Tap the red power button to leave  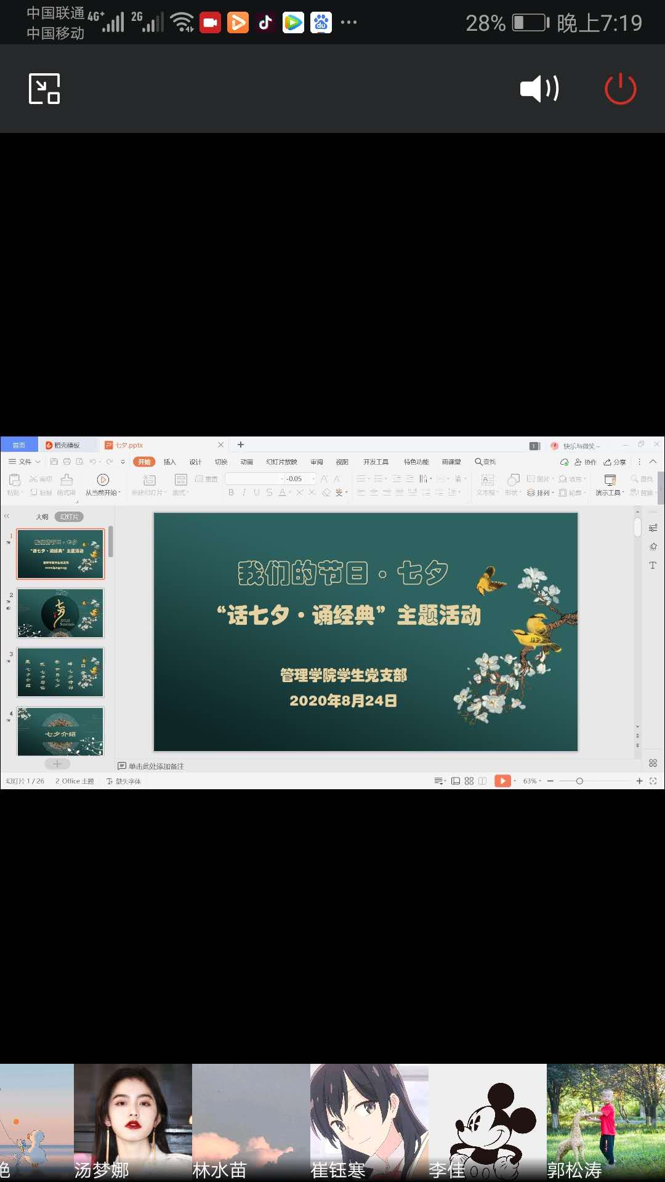(620, 89)
